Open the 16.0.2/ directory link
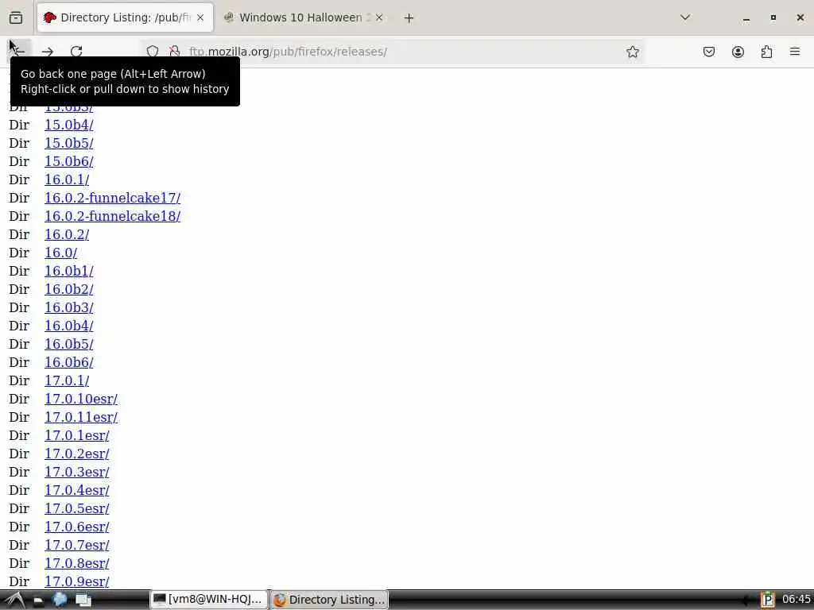 [x=67, y=234]
